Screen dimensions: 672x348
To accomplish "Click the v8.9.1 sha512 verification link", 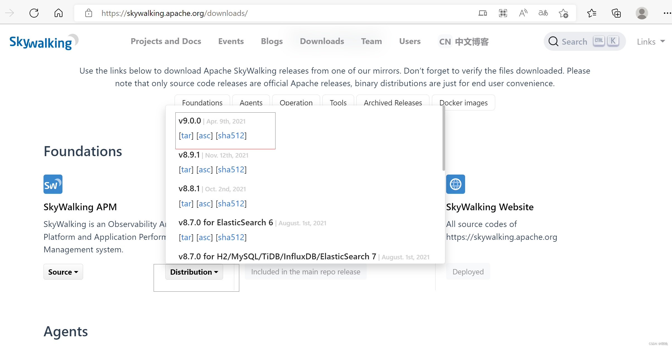I will point(231,169).
